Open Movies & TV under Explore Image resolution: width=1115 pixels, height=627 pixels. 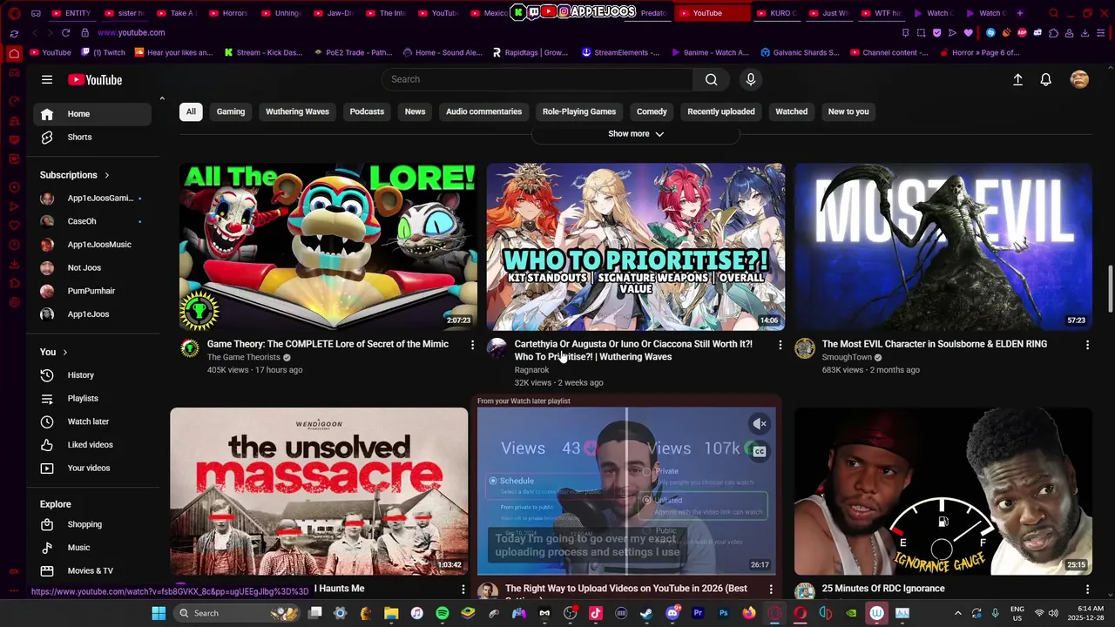point(92,570)
